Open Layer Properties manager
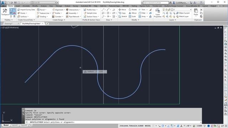Viewport: 228px width, 128px height. point(157,13)
